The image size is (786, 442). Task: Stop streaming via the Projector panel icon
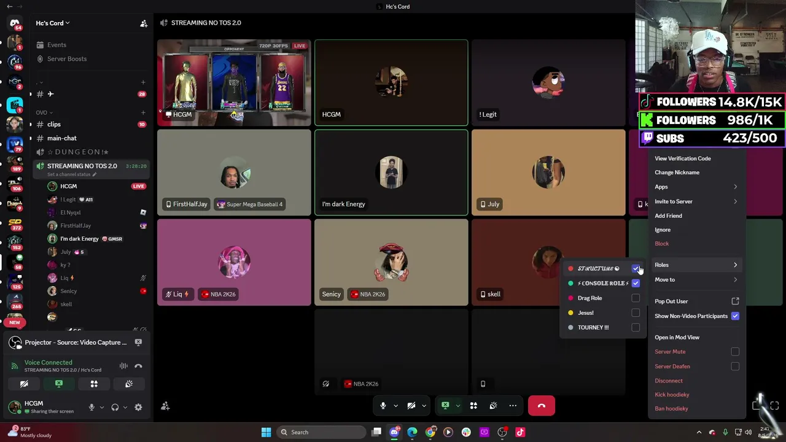(x=138, y=342)
